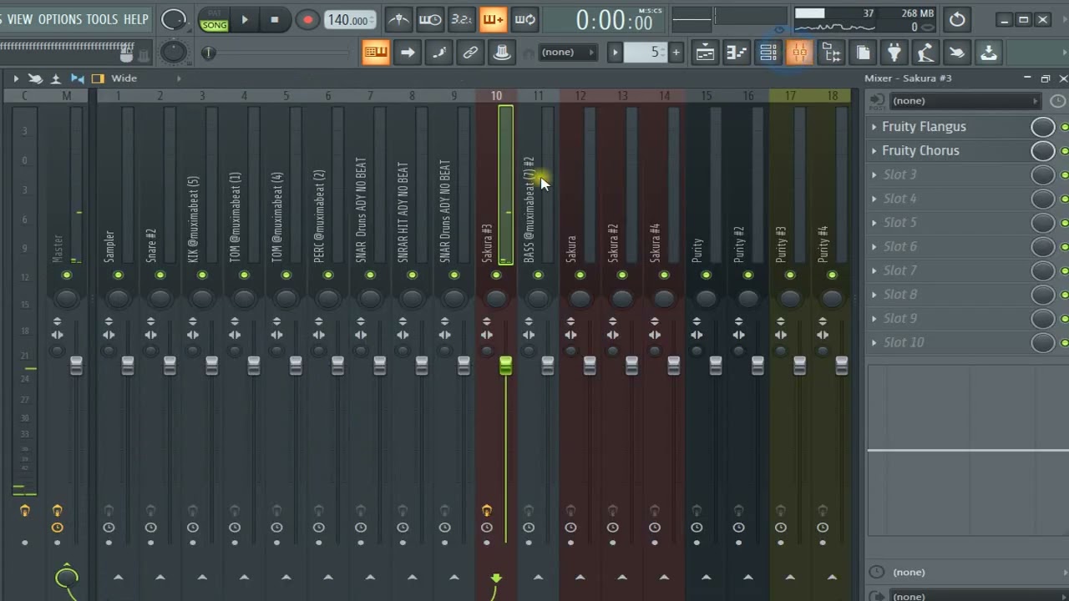Click the stacked pages icon in toolbar

tap(863, 53)
